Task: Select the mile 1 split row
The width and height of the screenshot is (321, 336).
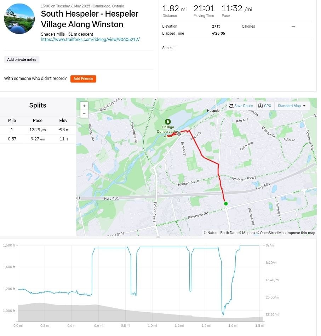Action: [38, 130]
